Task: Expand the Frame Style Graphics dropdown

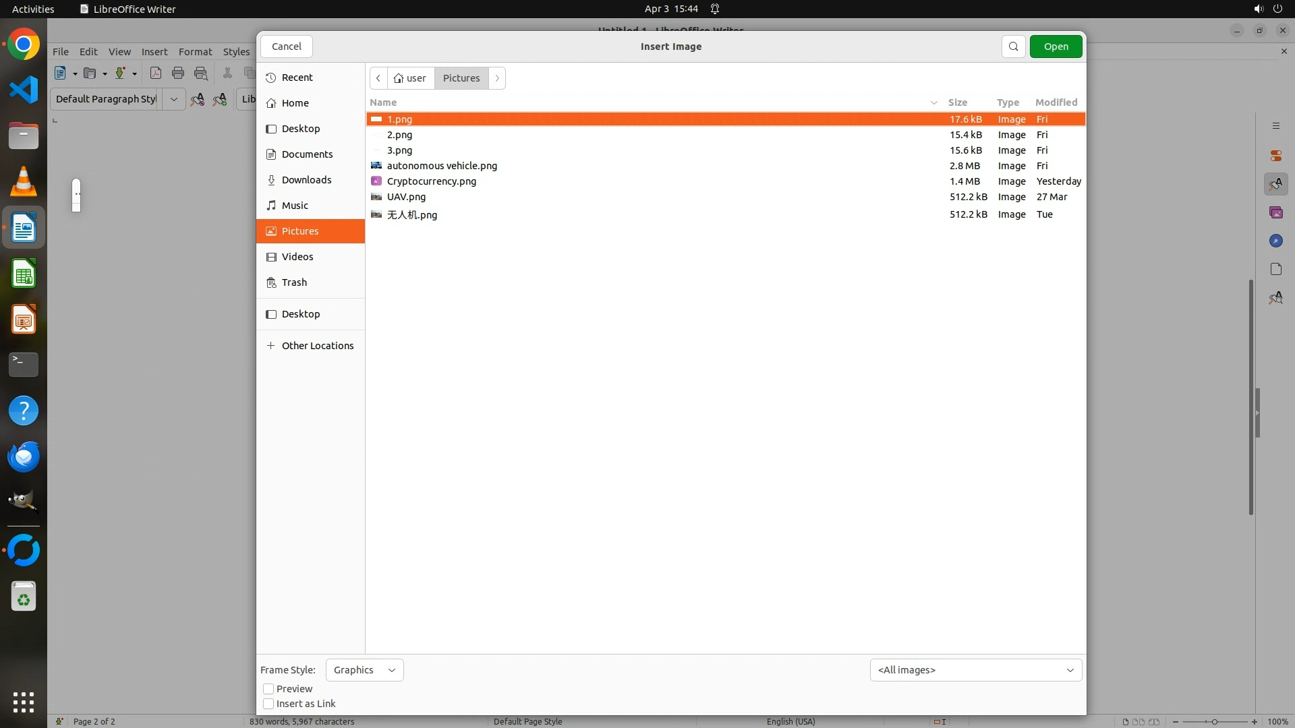Action: [364, 670]
